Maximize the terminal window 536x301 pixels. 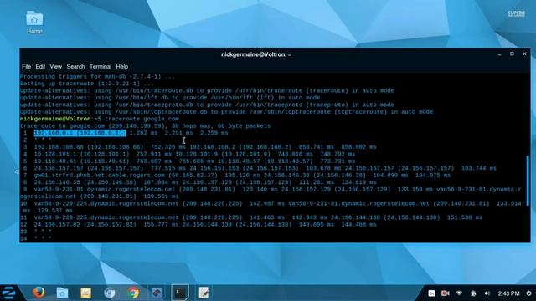[512, 54]
